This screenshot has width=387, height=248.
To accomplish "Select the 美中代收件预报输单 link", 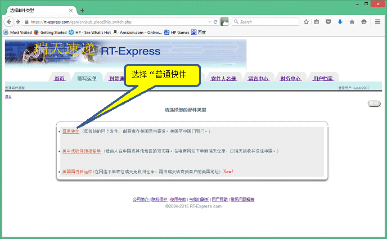I will 82,151.
